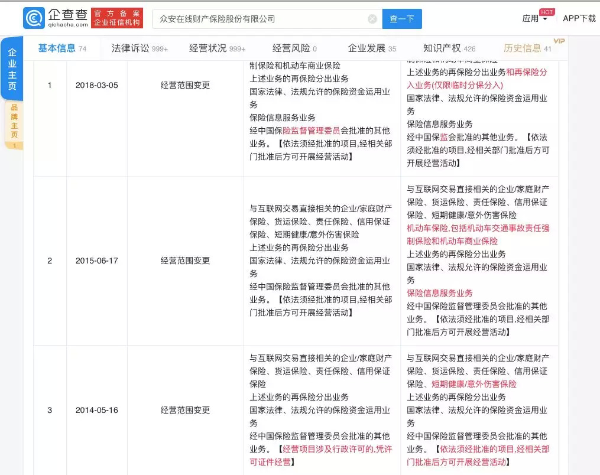This screenshot has height=475, width=600.
Task: Click the 2015-06-17 change record date
Action: coord(96,261)
